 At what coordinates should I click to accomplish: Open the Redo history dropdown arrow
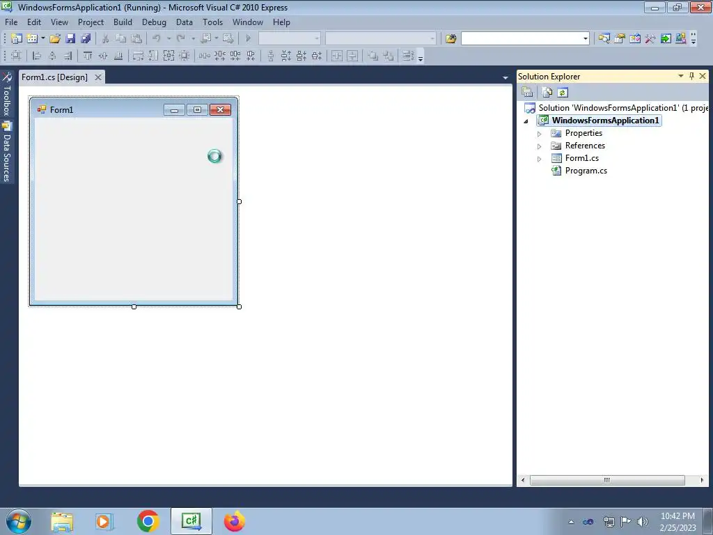click(x=193, y=39)
